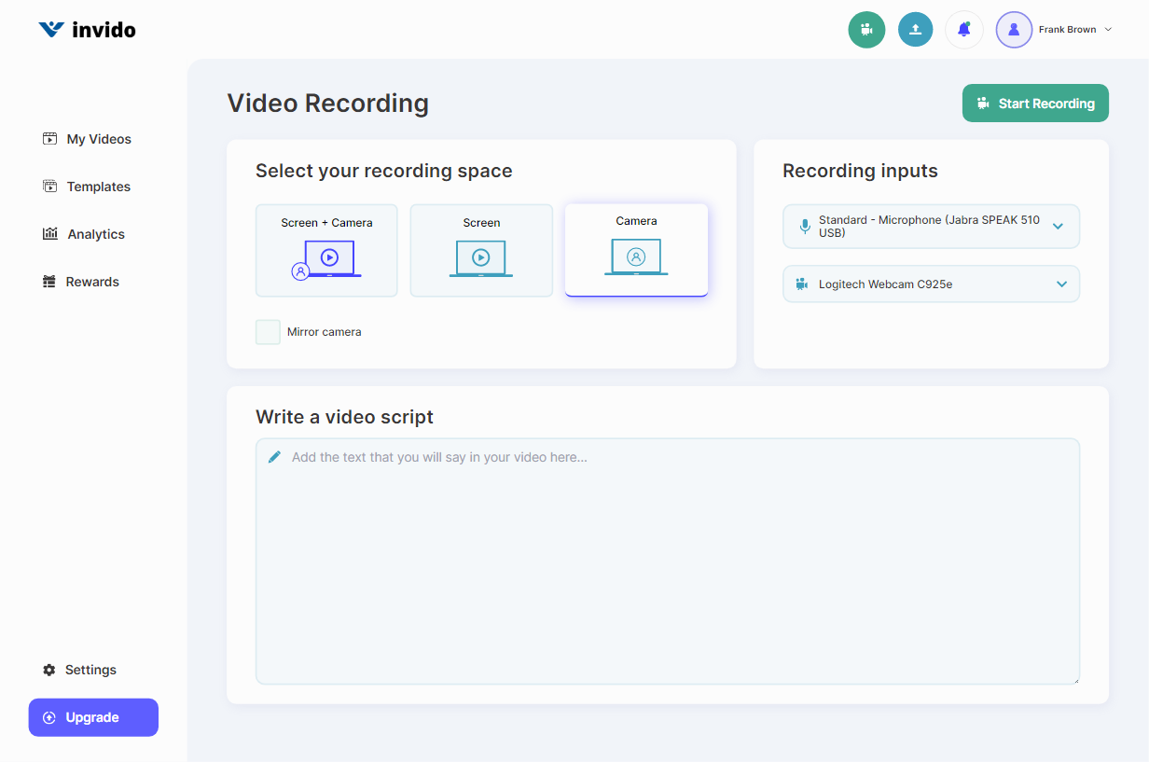
Task: Open the notifications bell
Action: [963, 29]
